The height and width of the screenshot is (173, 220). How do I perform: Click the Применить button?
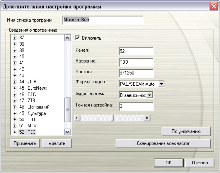(x=25, y=143)
